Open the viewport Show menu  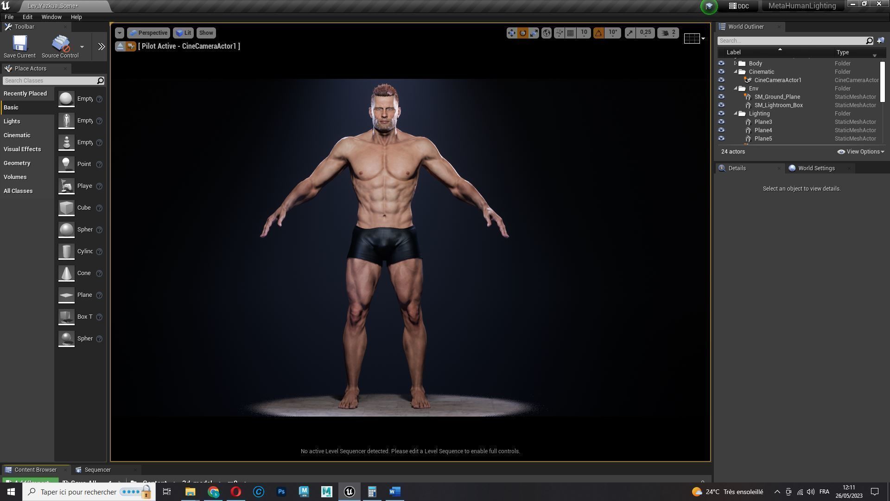click(206, 33)
